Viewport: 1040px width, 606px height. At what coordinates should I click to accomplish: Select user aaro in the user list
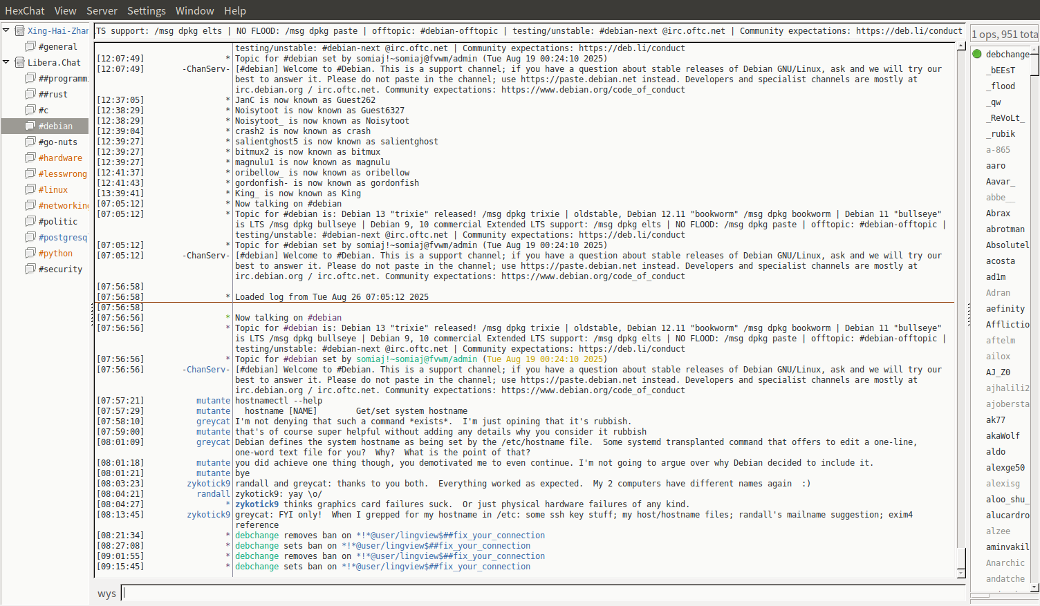coord(996,165)
